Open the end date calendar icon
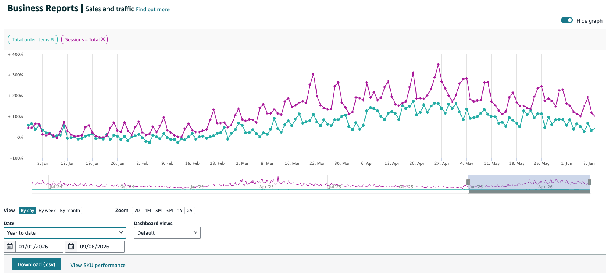 coord(71,247)
